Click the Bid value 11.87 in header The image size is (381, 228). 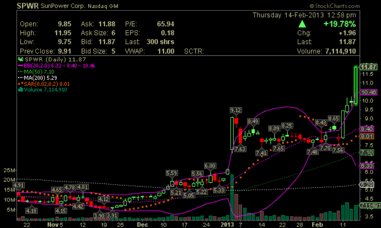(x=107, y=41)
